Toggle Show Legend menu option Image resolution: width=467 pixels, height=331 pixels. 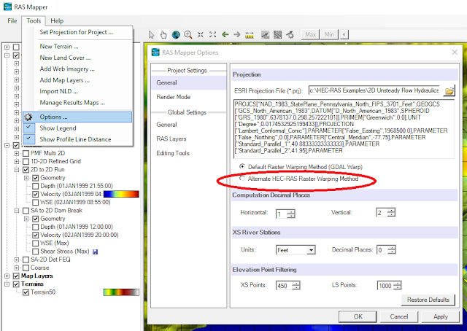[58, 128]
